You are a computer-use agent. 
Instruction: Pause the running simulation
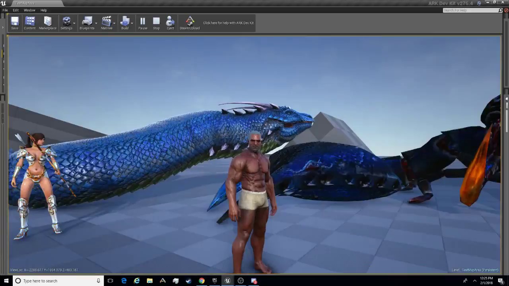click(x=143, y=23)
